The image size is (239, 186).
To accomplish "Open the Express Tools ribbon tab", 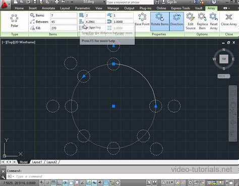I will (181, 8).
